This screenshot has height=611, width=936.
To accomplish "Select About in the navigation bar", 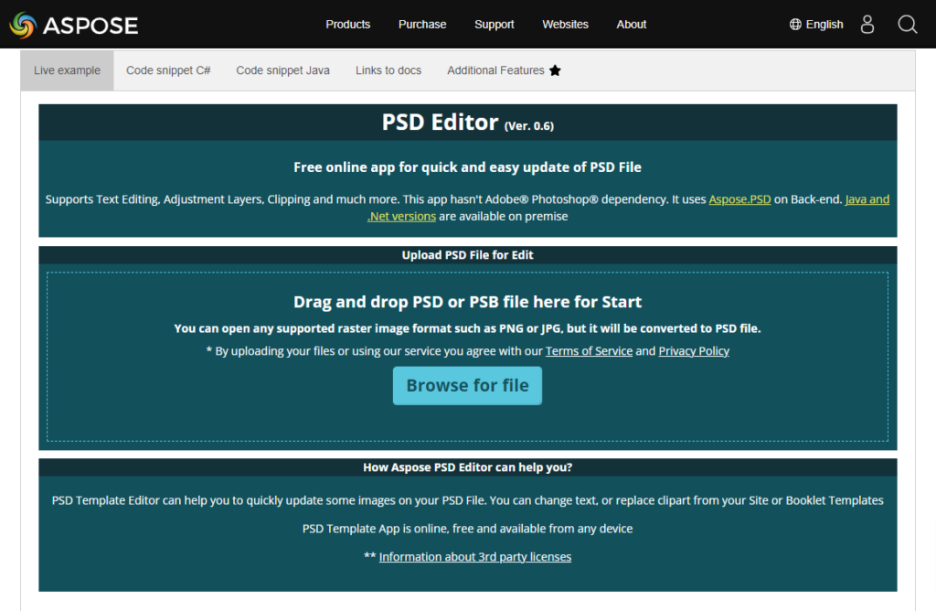I will (631, 25).
